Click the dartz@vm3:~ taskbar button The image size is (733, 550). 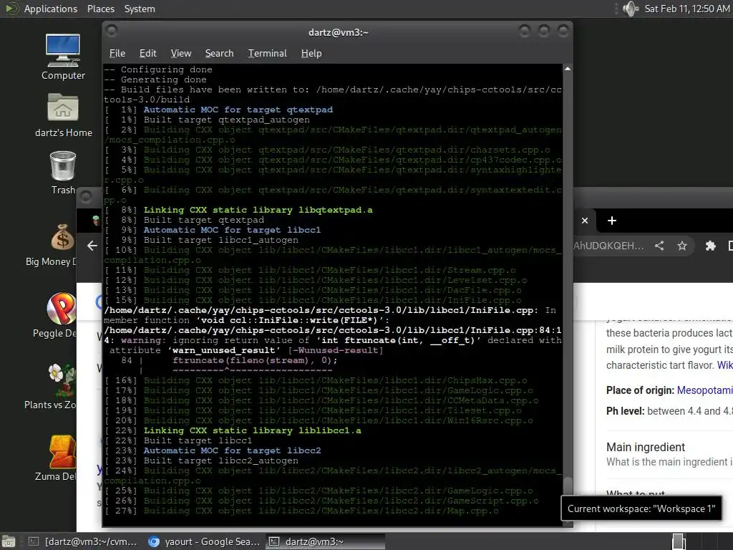pos(326,541)
